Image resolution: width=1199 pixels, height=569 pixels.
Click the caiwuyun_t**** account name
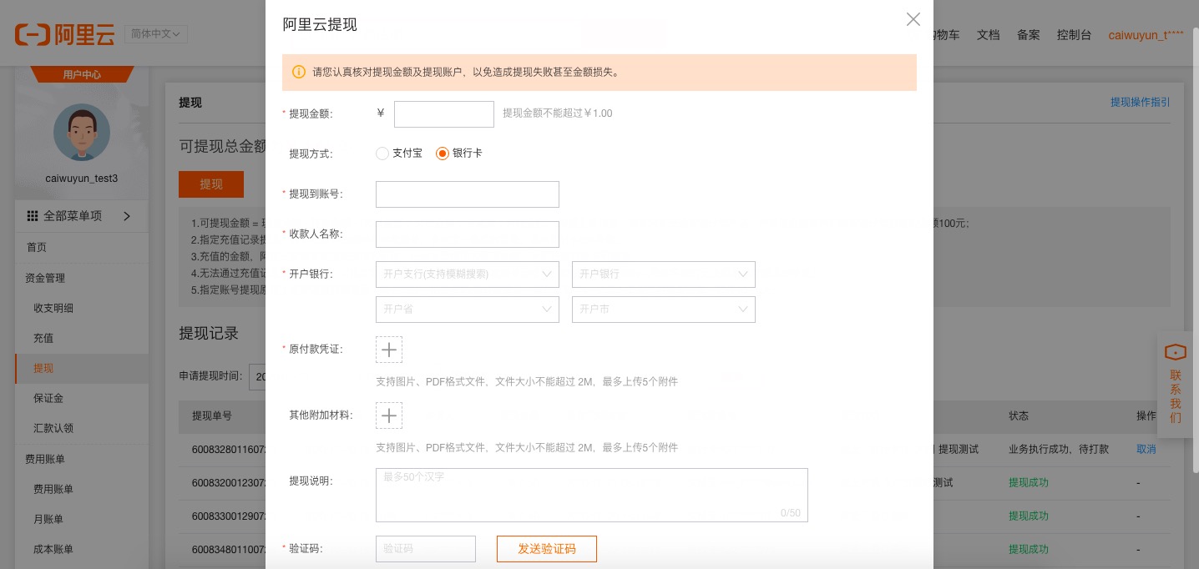point(1146,35)
